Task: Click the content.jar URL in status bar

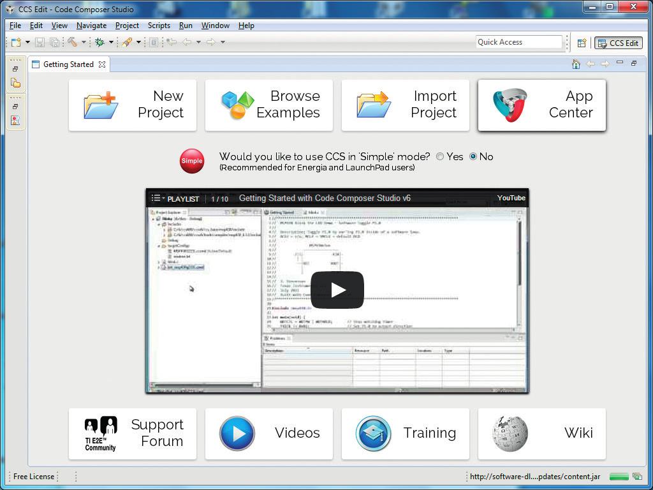Action: [535, 476]
